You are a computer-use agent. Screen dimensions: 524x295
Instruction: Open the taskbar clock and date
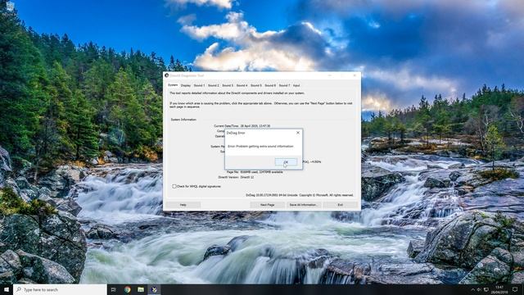pyautogui.click(x=499, y=289)
